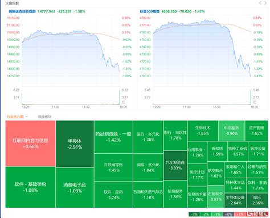The height and width of the screenshot is (218, 270).
Task: Click the +0% legend color swatch
Action: point(228,214)
